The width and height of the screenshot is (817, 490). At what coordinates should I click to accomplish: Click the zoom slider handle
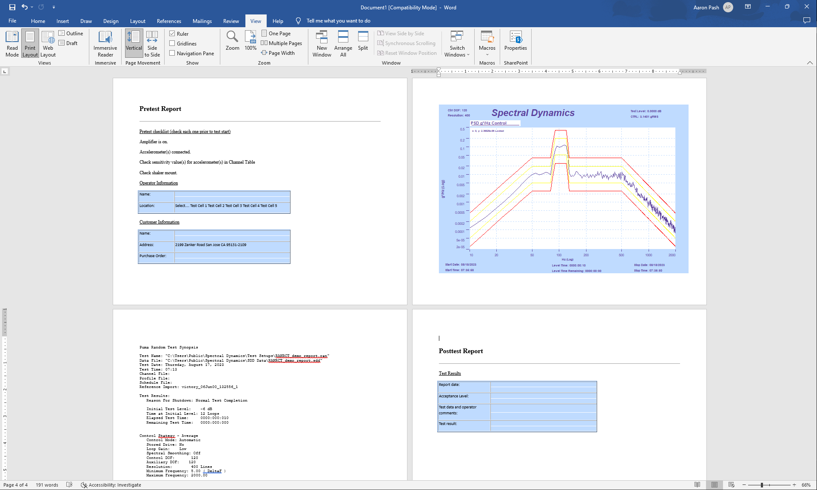click(762, 485)
